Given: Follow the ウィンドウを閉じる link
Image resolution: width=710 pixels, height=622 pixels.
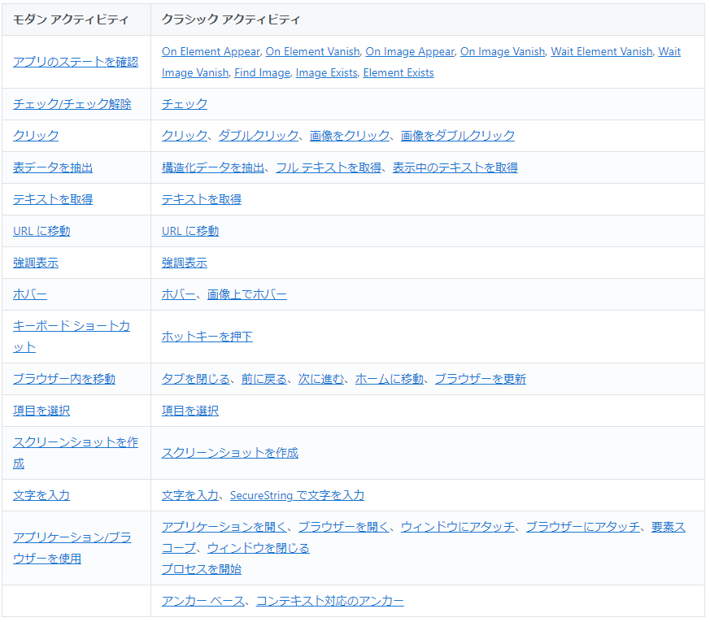Looking at the screenshot, I should pos(258,548).
